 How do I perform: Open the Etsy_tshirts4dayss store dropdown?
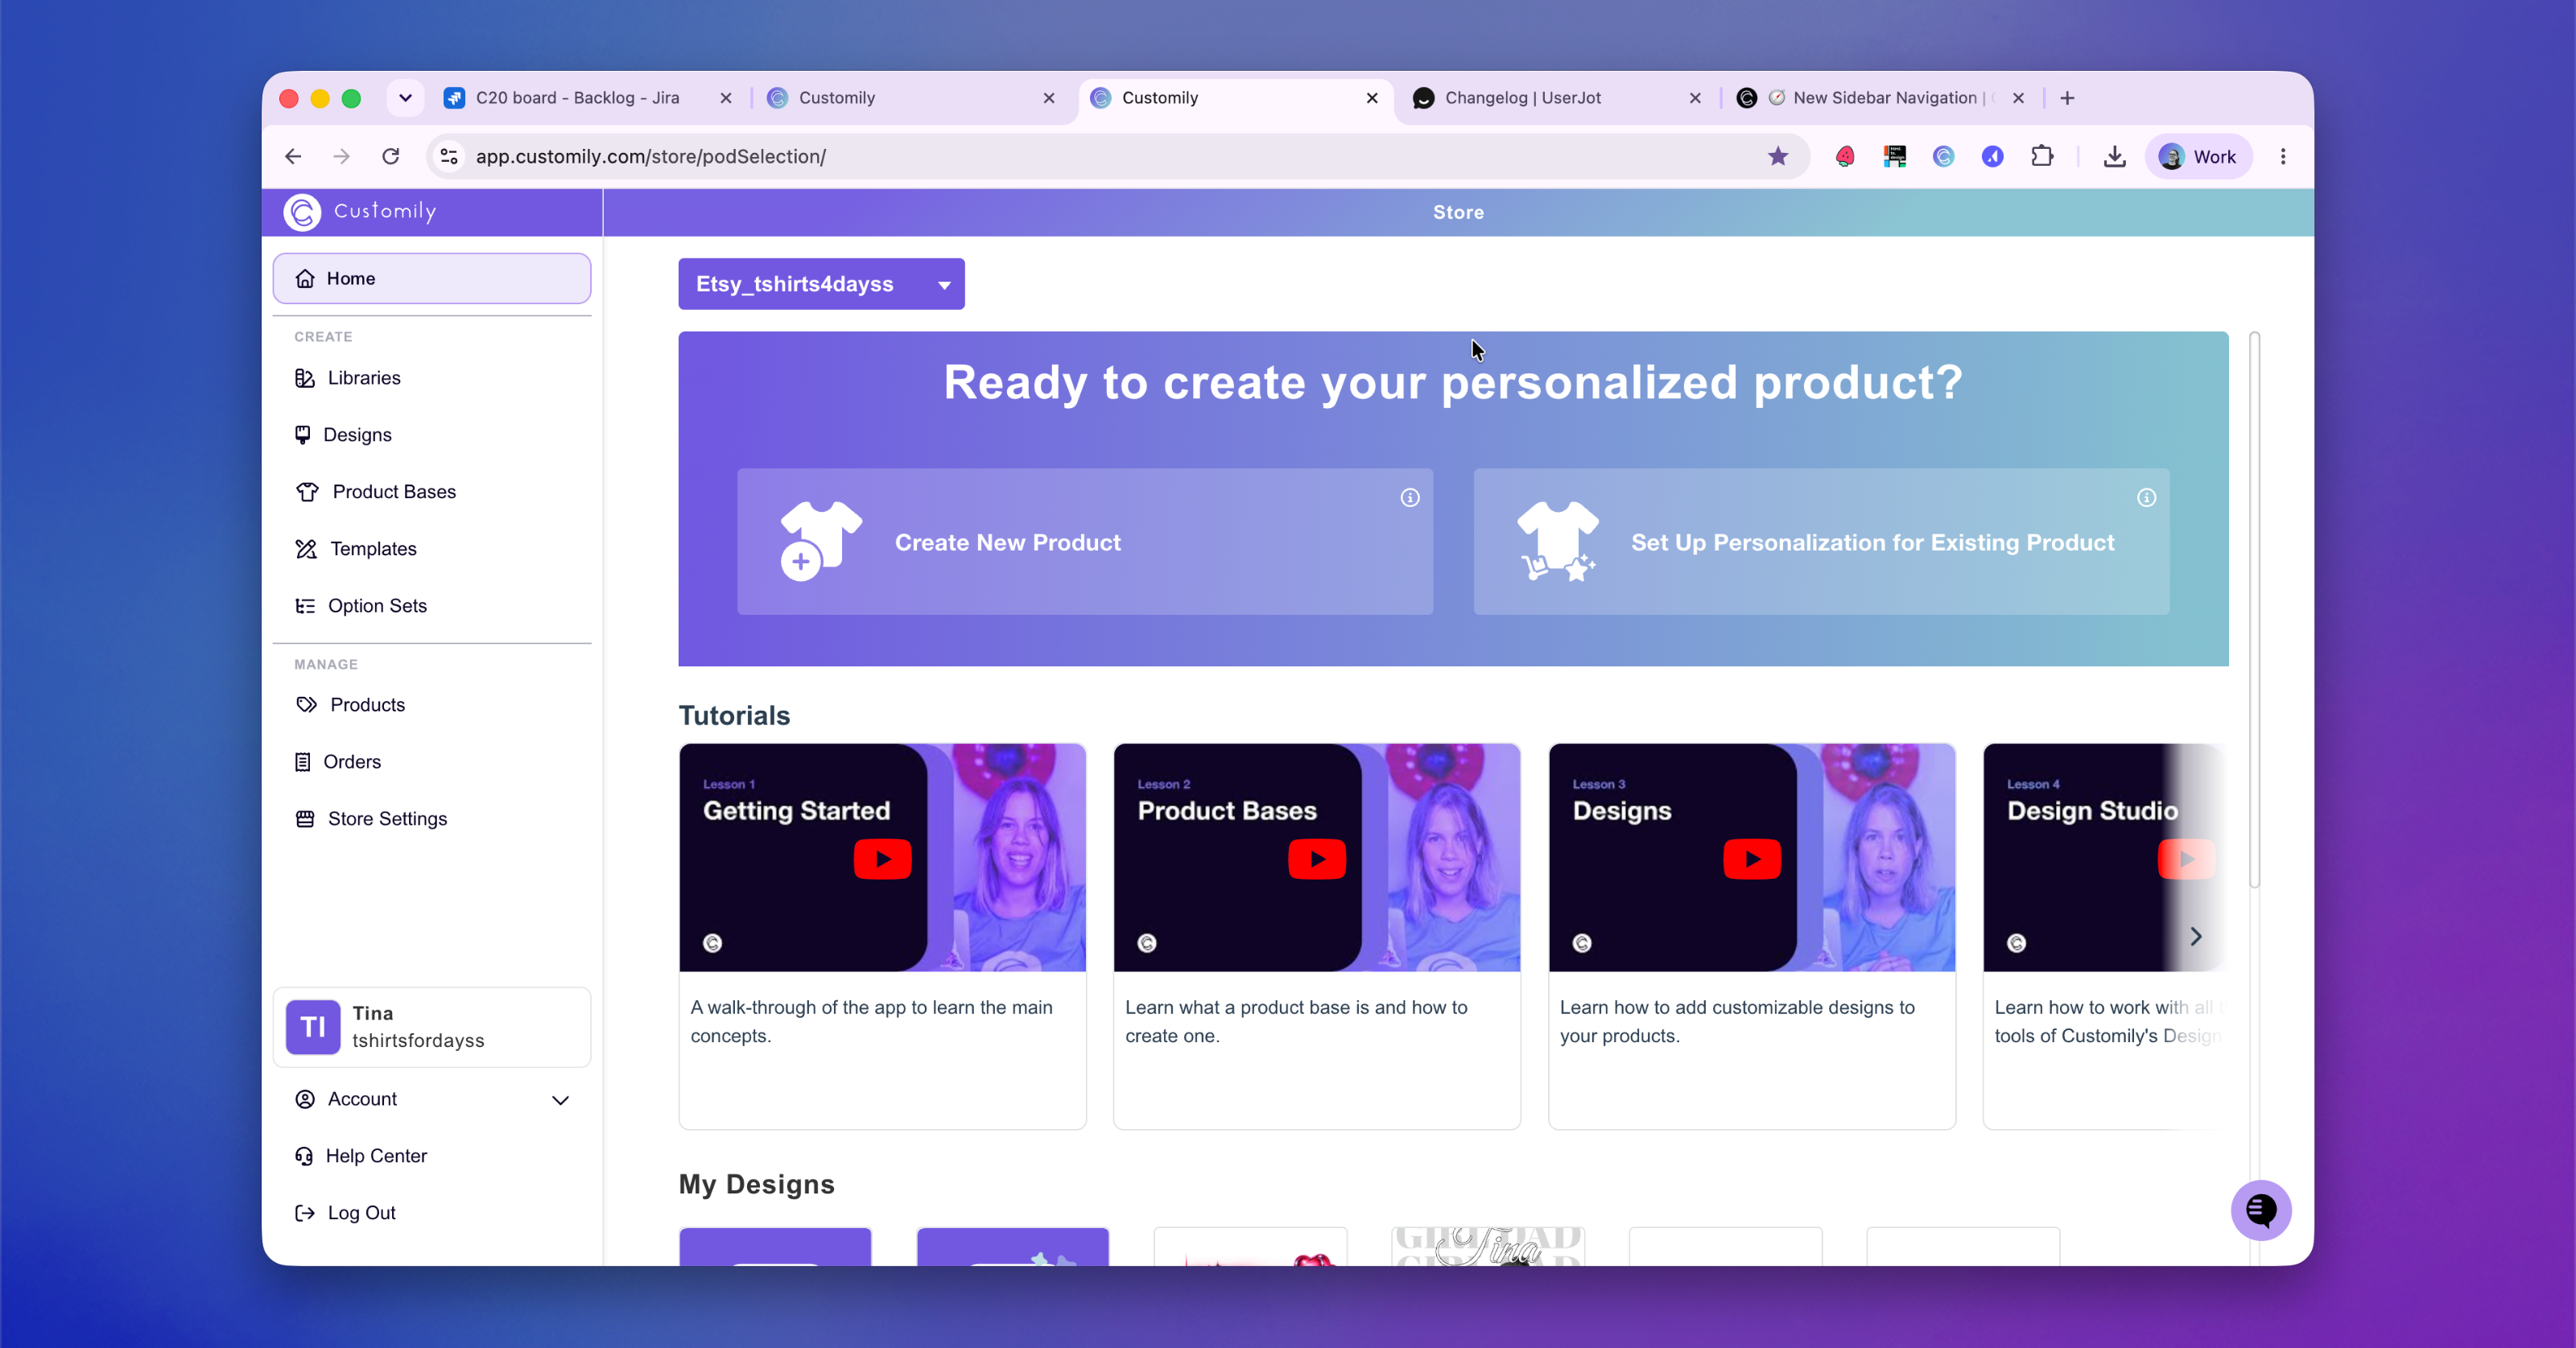click(x=821, y=284)
